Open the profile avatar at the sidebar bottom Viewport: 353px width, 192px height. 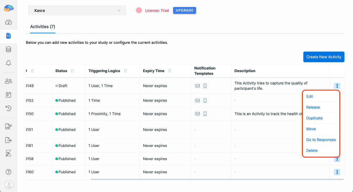click(9, 185)
